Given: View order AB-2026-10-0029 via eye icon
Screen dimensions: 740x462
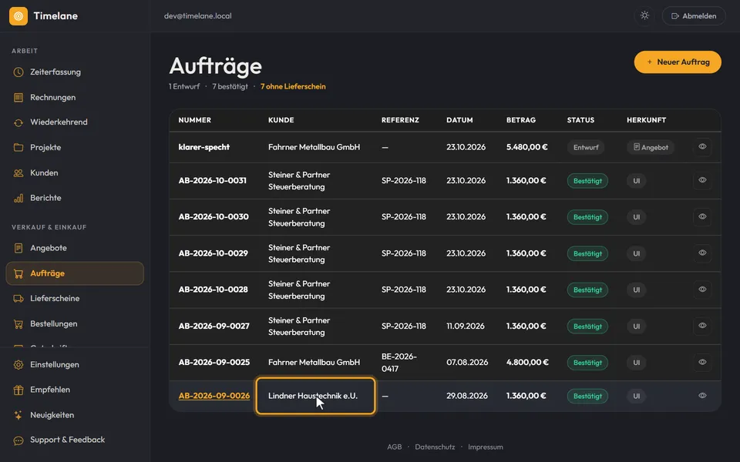Looking at the screenshot, I should [x=702, y=253].
